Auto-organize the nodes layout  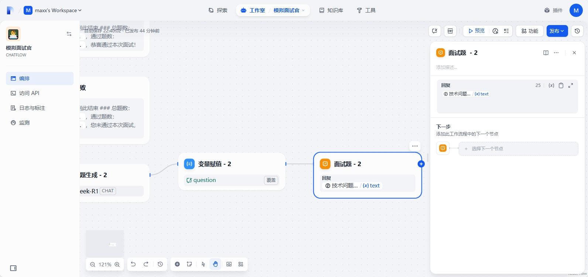point(241,264)
